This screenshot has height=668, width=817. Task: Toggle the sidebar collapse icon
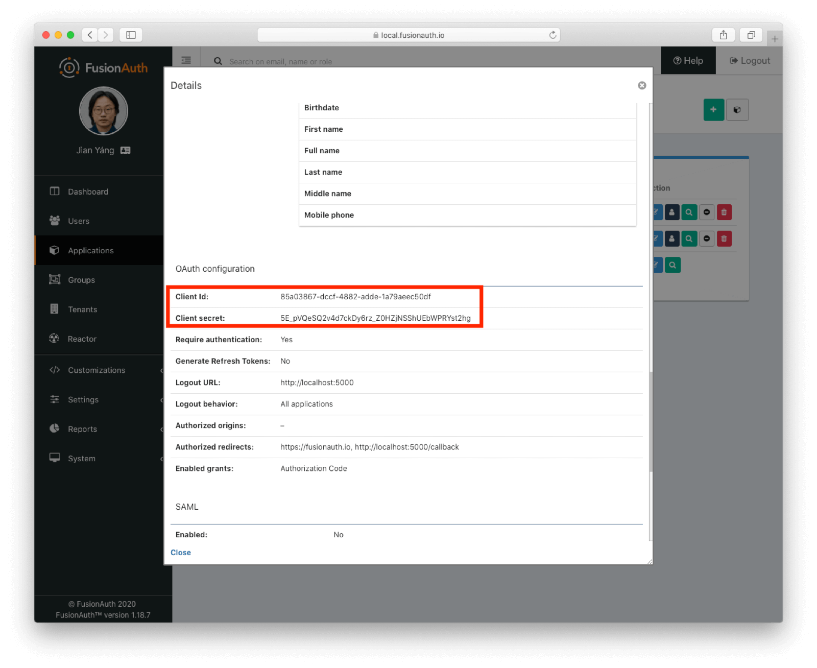pyautogui.click(x=186, y=60)
